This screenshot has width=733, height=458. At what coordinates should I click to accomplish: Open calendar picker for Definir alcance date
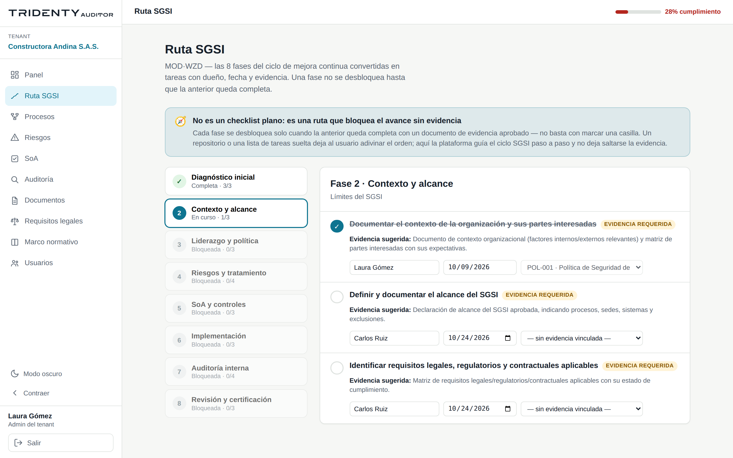pyautogui.click(x=508, y=338)
